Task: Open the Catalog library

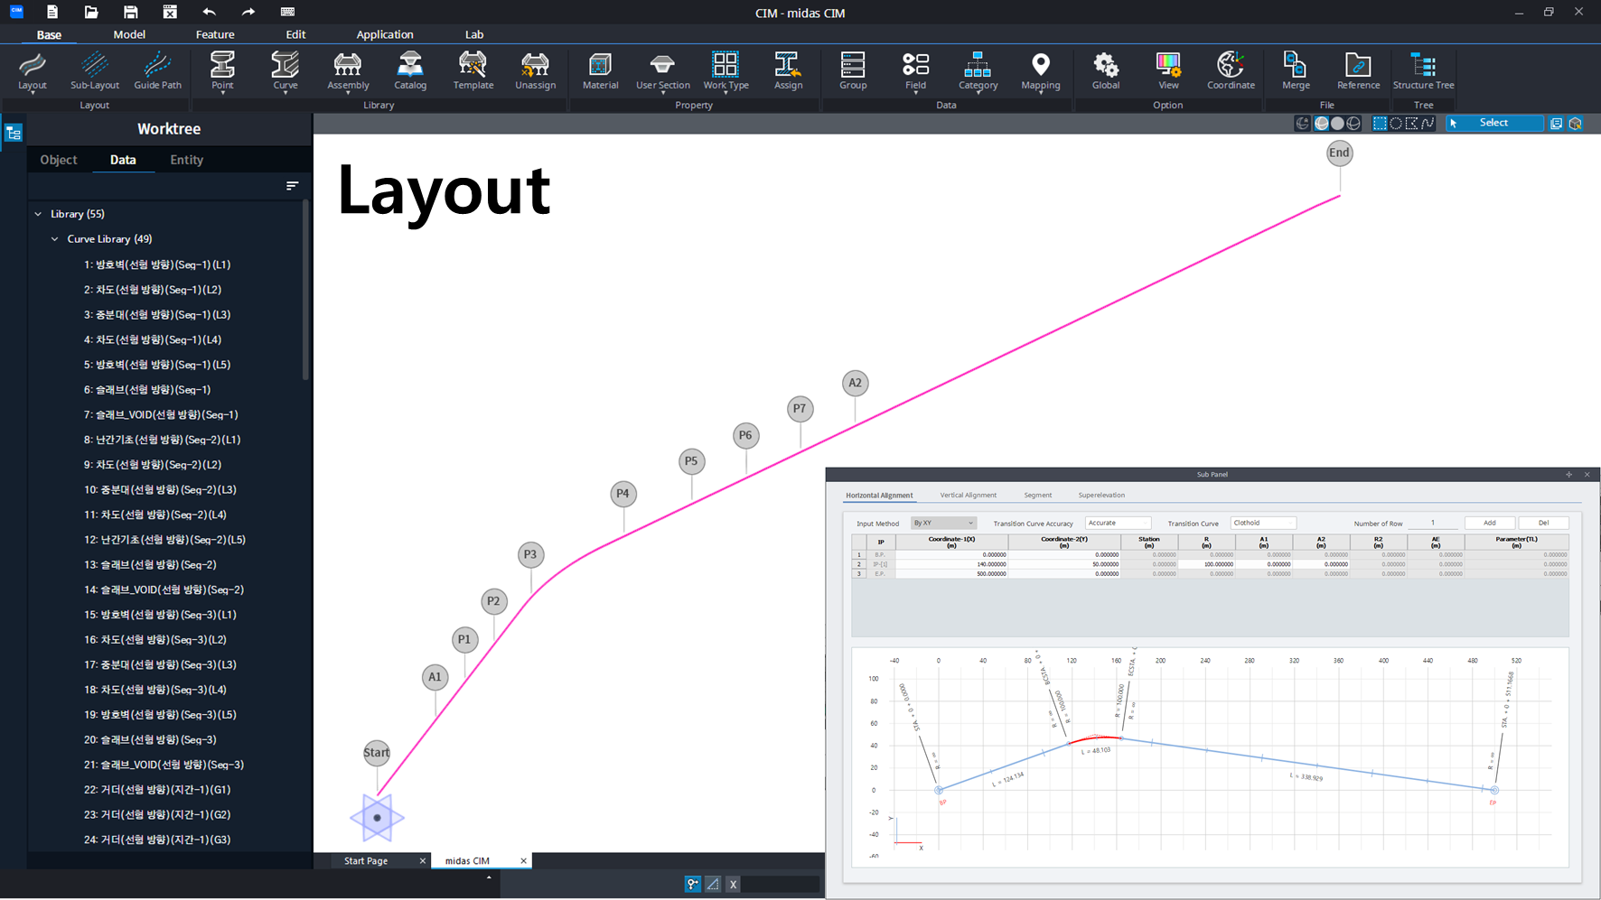Action: [410, 71]
